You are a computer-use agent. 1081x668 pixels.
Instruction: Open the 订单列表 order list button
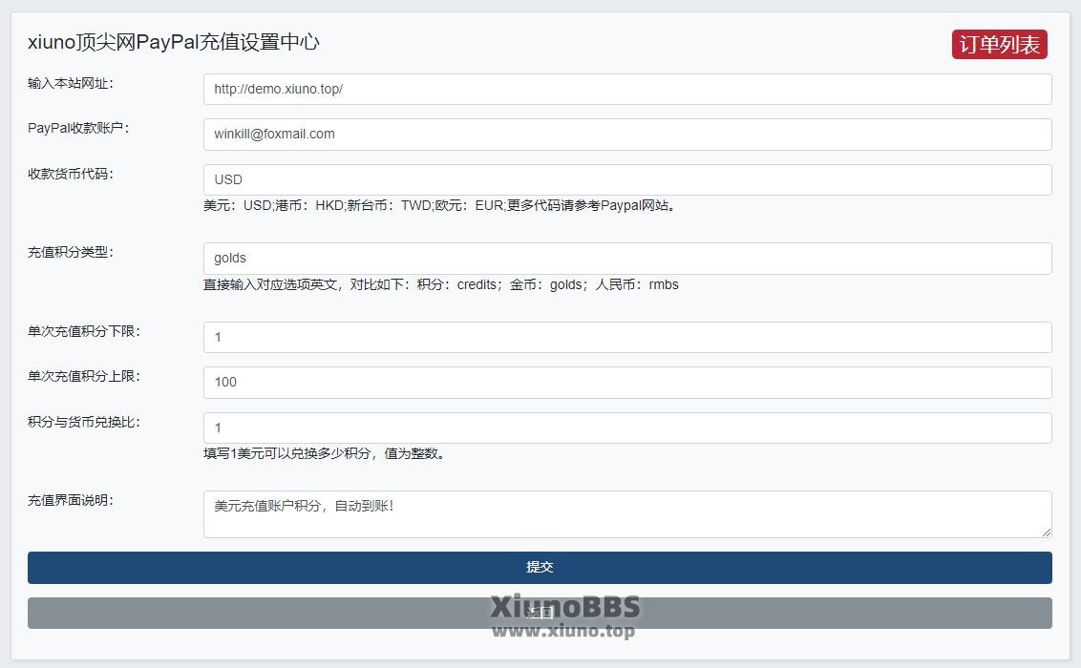pos(1000,45)
